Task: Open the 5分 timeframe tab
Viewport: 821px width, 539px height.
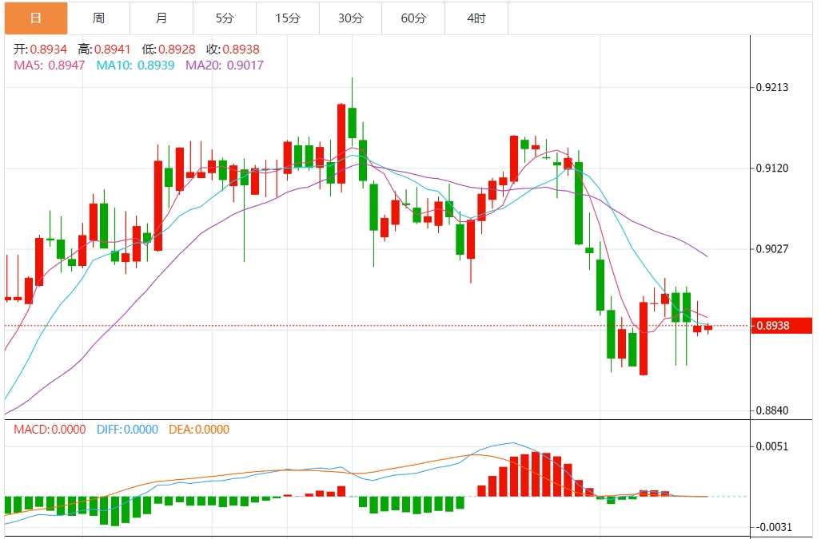Action: [225, 18]
